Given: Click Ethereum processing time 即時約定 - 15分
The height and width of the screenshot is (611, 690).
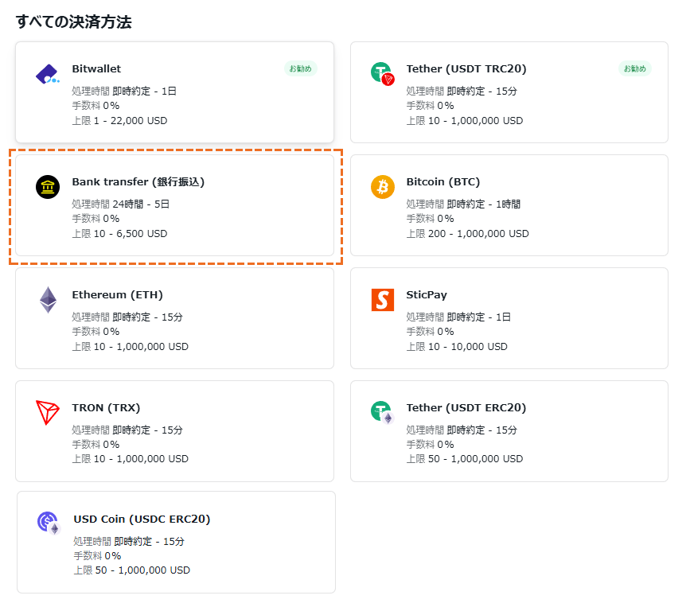Looking at the screenshot, I should (x=127, y=317).
